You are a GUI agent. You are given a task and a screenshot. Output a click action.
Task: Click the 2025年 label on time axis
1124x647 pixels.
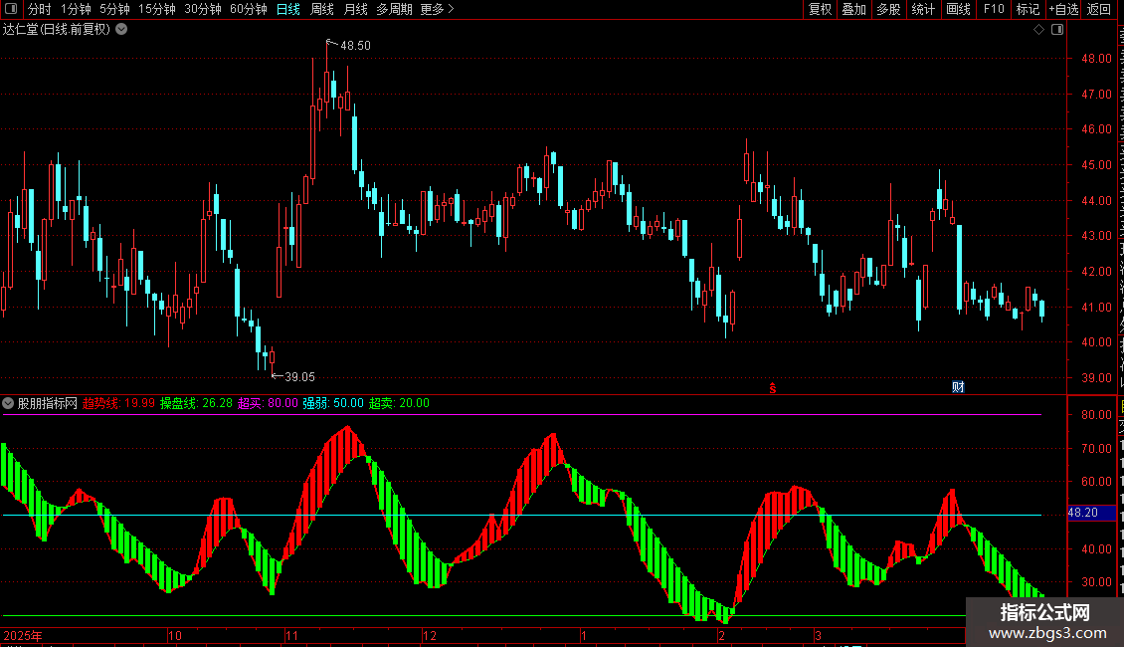coord(23,635)
